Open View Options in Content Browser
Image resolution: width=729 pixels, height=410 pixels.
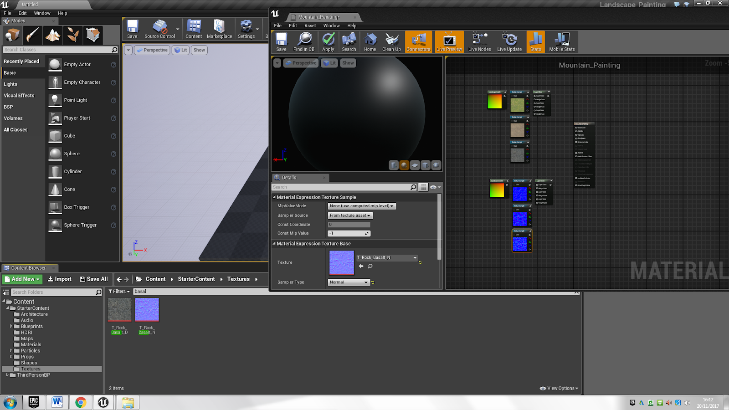coord(559,389)
